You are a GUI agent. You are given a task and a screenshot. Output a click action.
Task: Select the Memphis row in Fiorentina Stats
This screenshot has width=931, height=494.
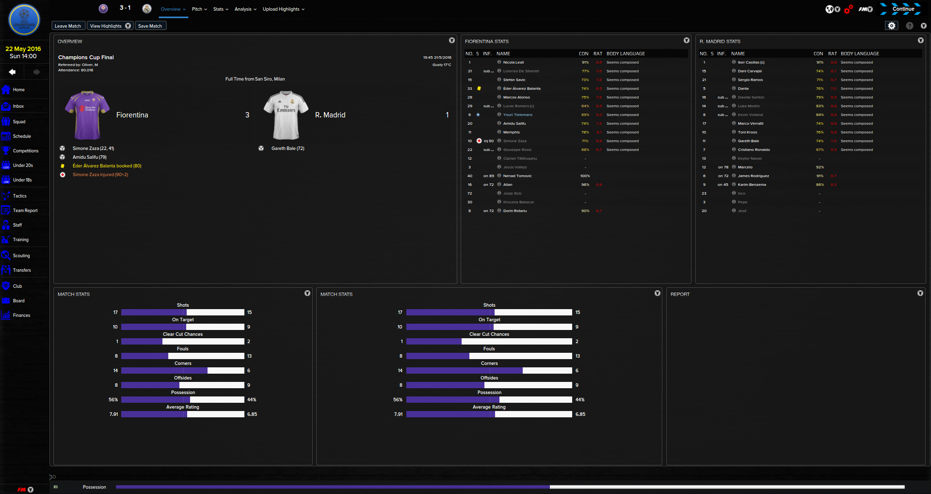pyautogui.click(x=576, y=132)
